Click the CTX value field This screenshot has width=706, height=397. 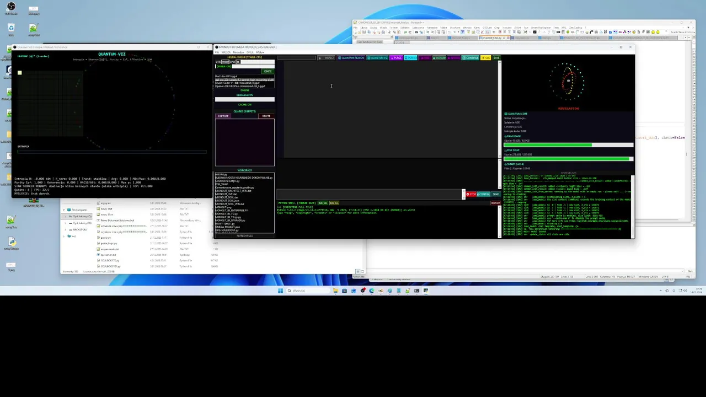click(225, 62)
